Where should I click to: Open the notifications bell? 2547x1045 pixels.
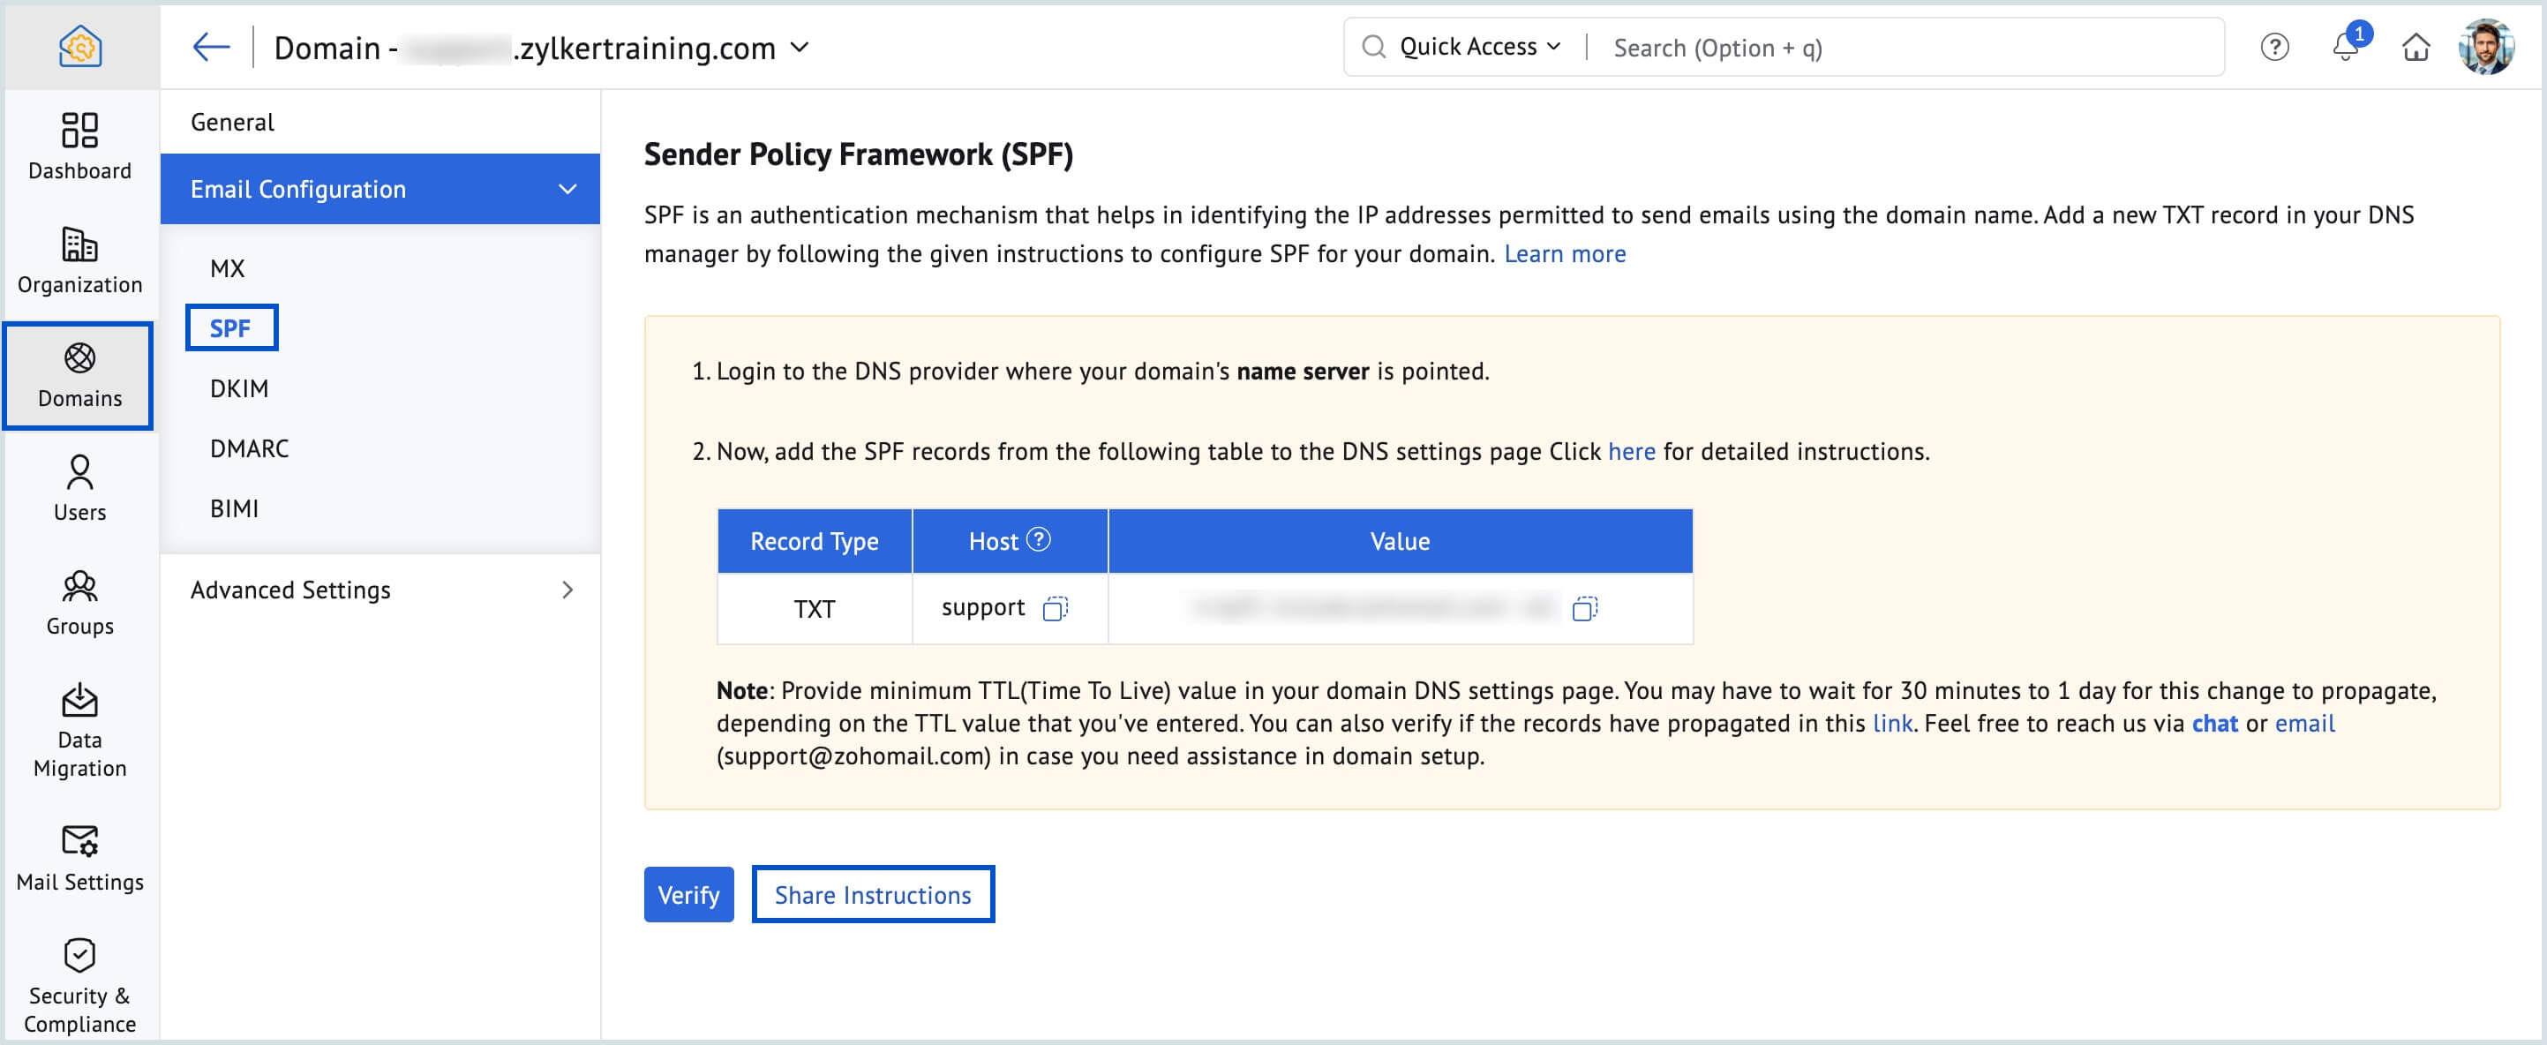(2345, 47)
